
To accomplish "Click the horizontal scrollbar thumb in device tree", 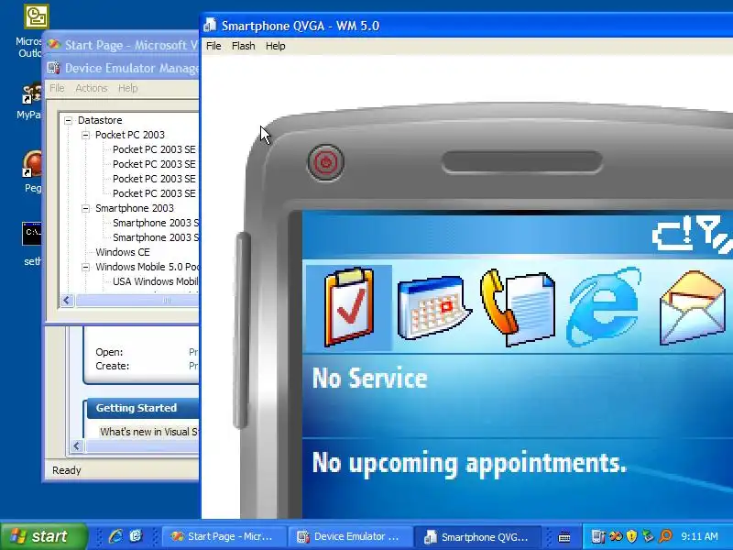I will click(x=138, y=301).
